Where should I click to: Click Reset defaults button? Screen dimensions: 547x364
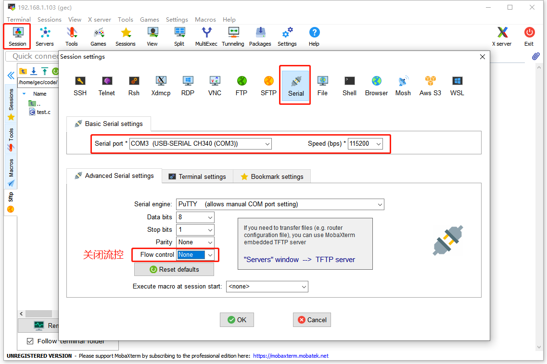(x=174, y=269)
